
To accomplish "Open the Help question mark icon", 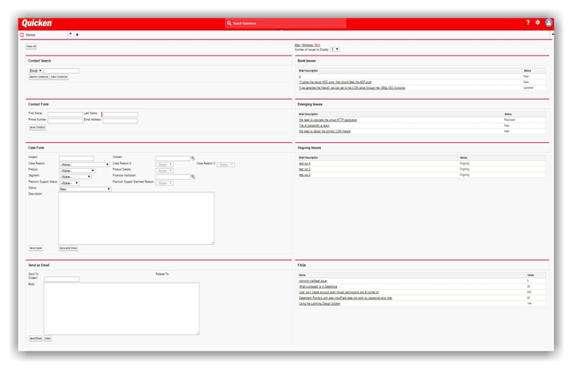I will (527, 22).
